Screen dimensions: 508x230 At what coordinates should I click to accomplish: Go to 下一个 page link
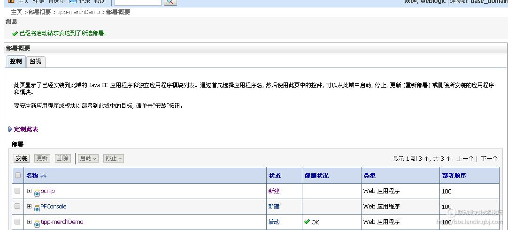click(489, 159)
